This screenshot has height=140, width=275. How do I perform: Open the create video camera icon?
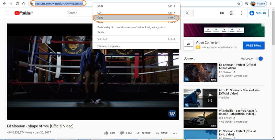[222, 13]
